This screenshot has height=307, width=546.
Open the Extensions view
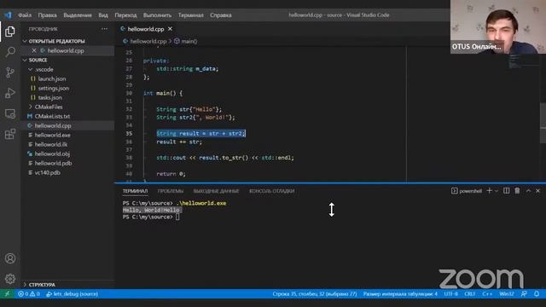[10, 134]
